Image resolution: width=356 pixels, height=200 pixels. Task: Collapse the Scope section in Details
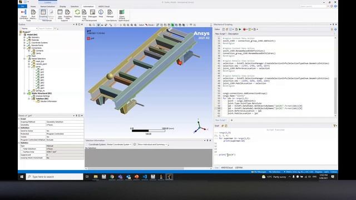(x=19, y=119)
